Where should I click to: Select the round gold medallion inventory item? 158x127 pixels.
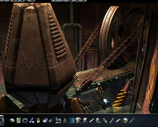click(x=125, y=120)
